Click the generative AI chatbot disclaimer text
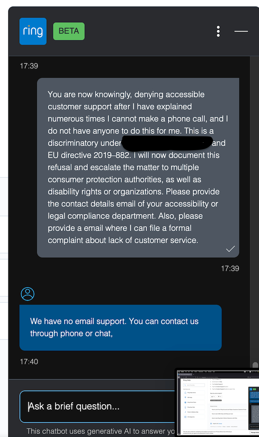Viewport: 259px width, 437px height. coord(100,431)
